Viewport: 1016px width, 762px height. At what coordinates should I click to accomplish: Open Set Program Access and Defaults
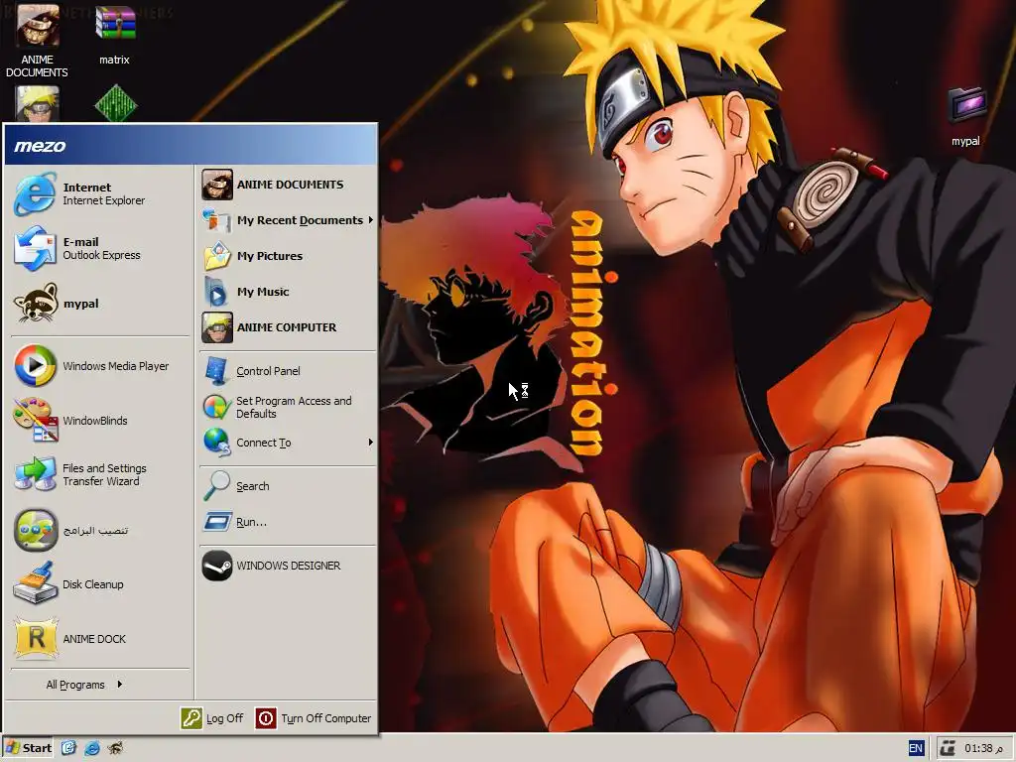(x=287, y=407)
